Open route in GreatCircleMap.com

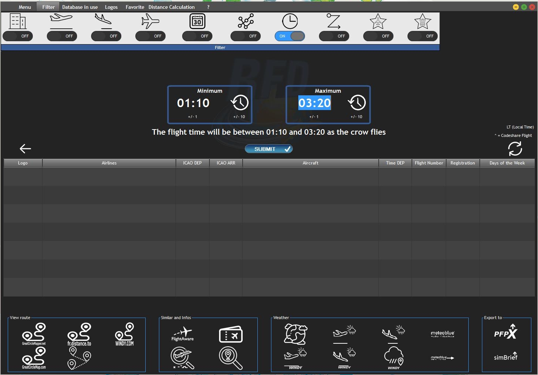point(34,358)
